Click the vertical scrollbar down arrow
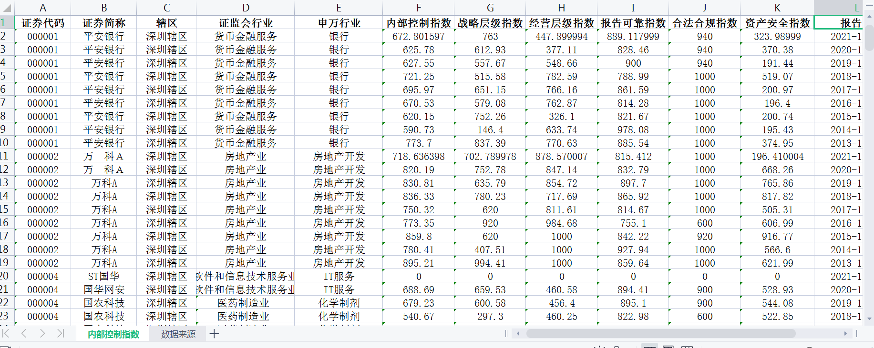Screen dimensions: 874x348 869,319
